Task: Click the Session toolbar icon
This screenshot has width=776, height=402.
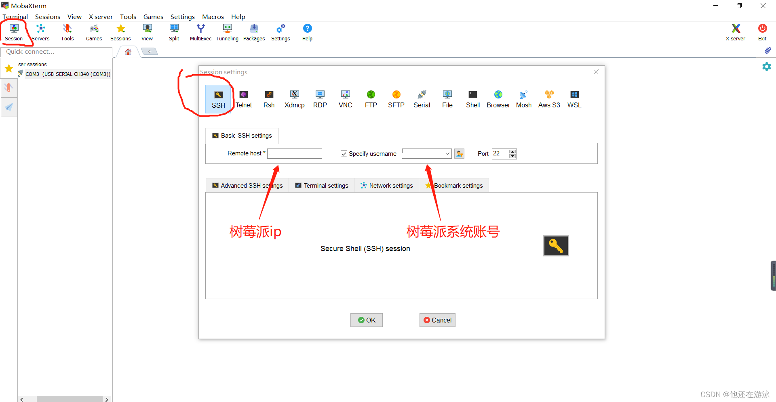Action: tap(14, 32)
